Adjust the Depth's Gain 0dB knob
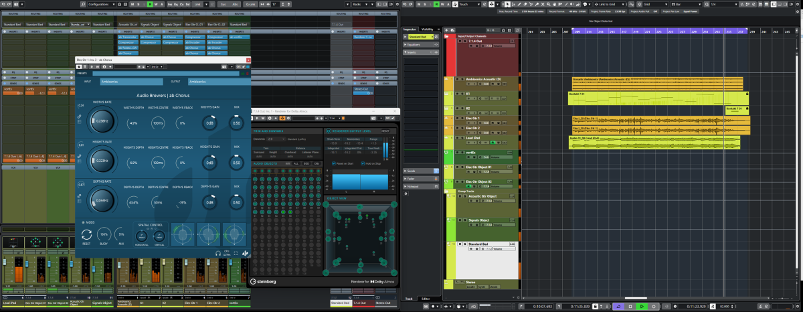This screenshot has width=803, height=312. 209,202
